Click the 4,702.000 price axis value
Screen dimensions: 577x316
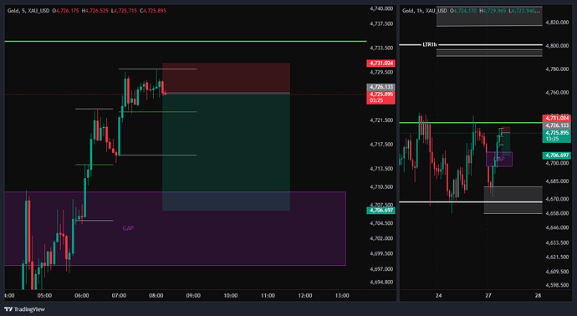[x=381, y=238]
